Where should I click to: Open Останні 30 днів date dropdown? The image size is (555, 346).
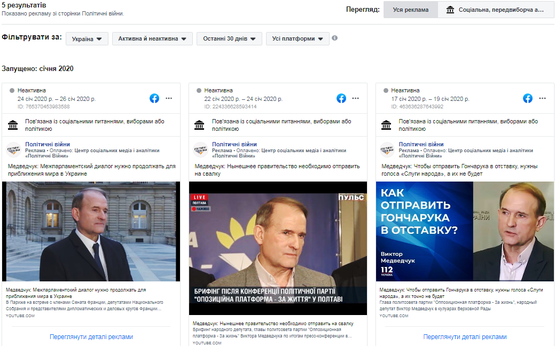point(229,39)
